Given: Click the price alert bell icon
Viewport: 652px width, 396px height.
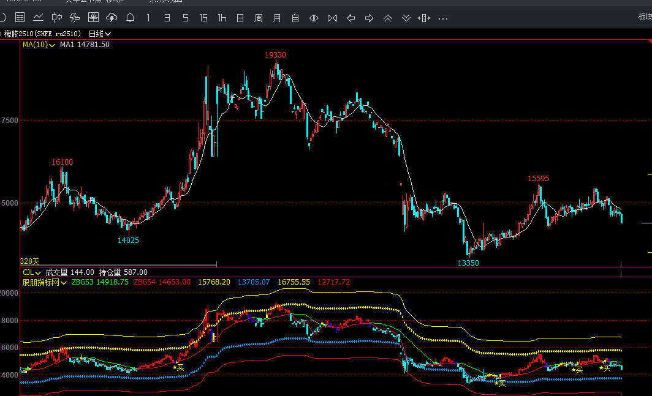Looking at the screenshot, I should [130, 18].
